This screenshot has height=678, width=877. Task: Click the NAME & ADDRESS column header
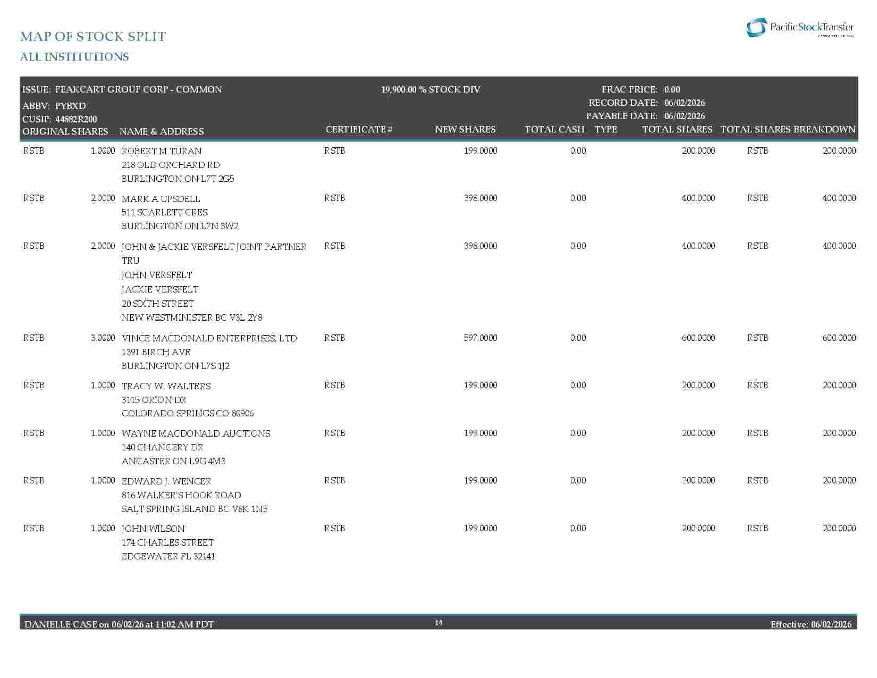coord(162,131)
